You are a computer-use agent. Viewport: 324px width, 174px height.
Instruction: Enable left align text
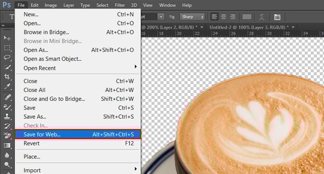tap(215, 17)
